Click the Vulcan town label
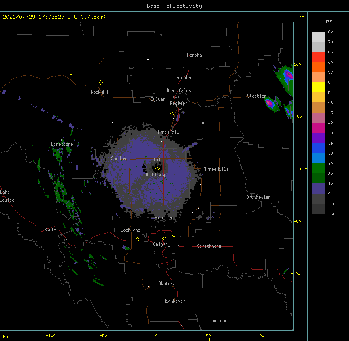This screenshot has width=349, height=341. click(x=220, y=321)
